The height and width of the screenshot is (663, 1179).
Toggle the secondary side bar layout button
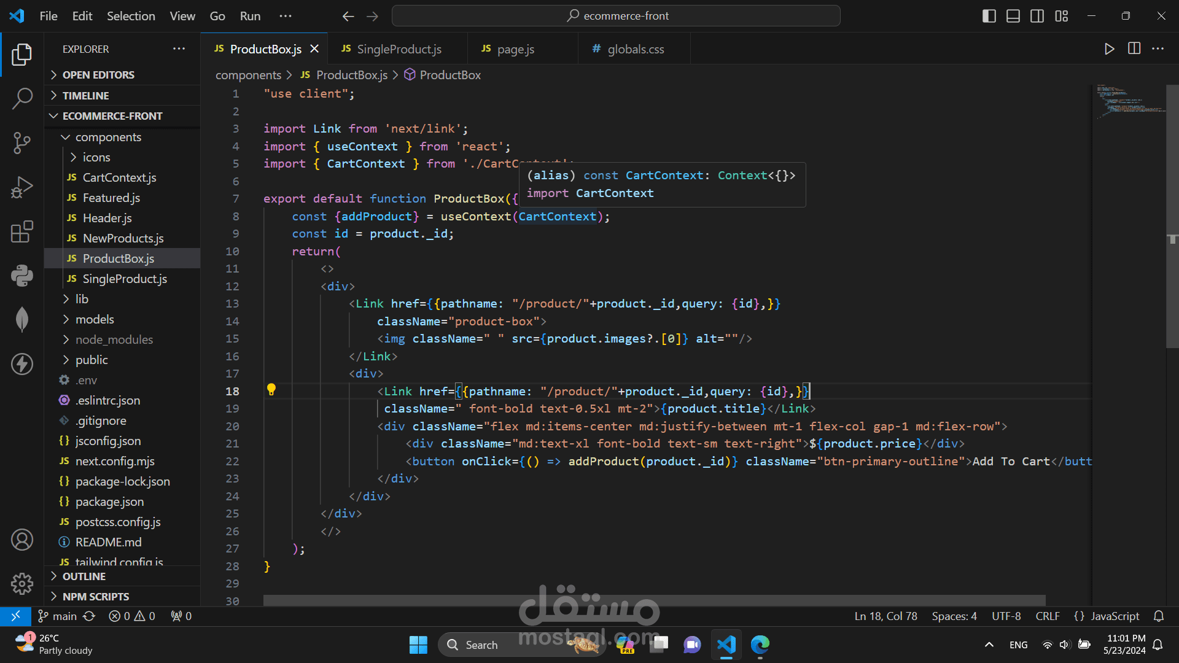[x=1037, y=16]
